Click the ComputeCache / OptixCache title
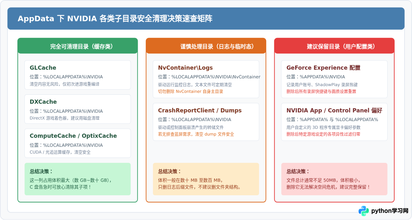412x220 pixels. point(73,136)
